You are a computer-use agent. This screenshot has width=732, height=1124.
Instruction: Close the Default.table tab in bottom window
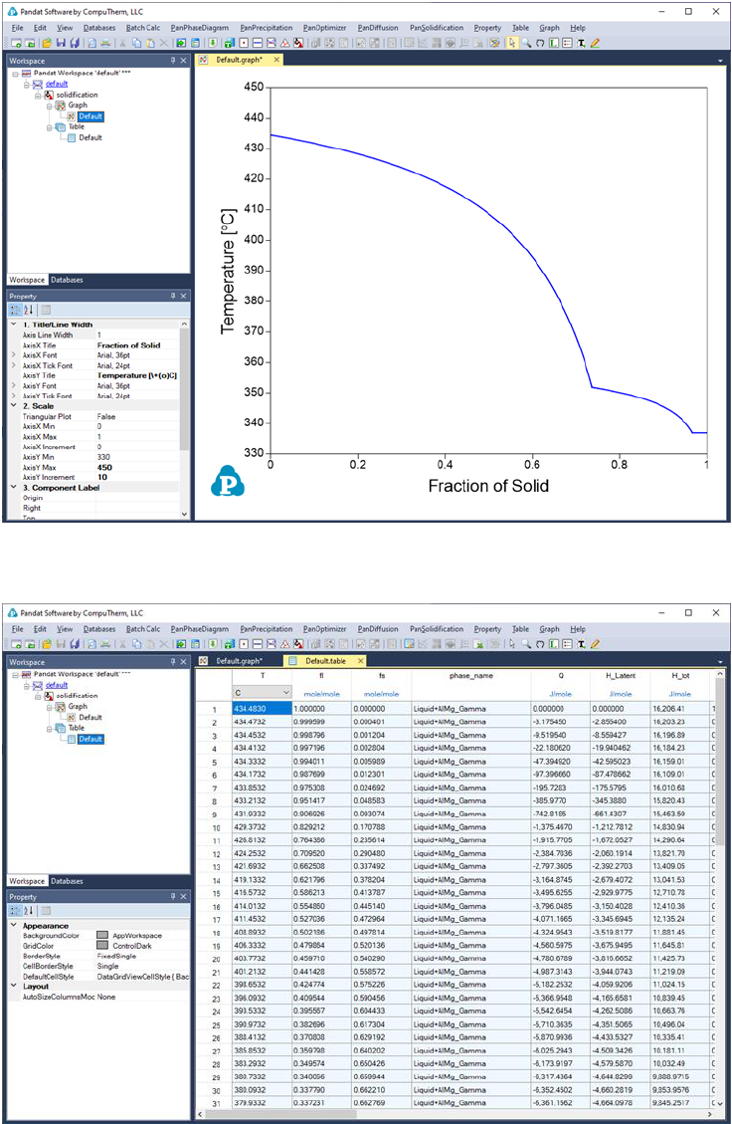click(360, 661)
